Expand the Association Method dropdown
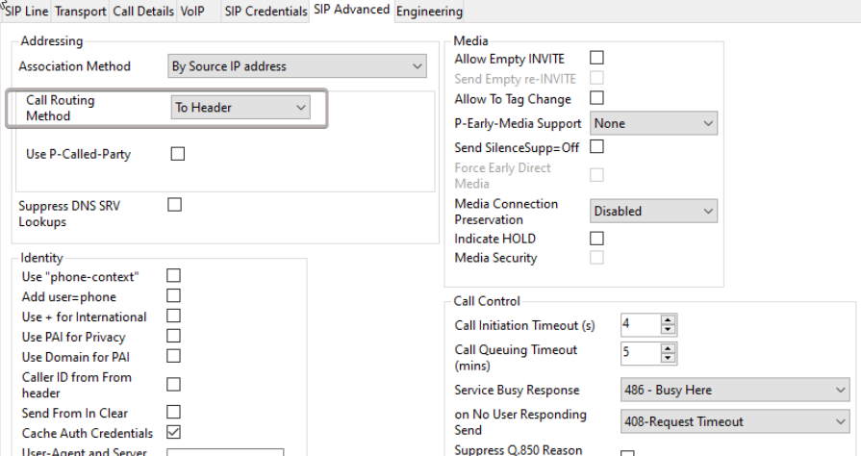Viewport: 861px width, 456px height. (296, 67)
